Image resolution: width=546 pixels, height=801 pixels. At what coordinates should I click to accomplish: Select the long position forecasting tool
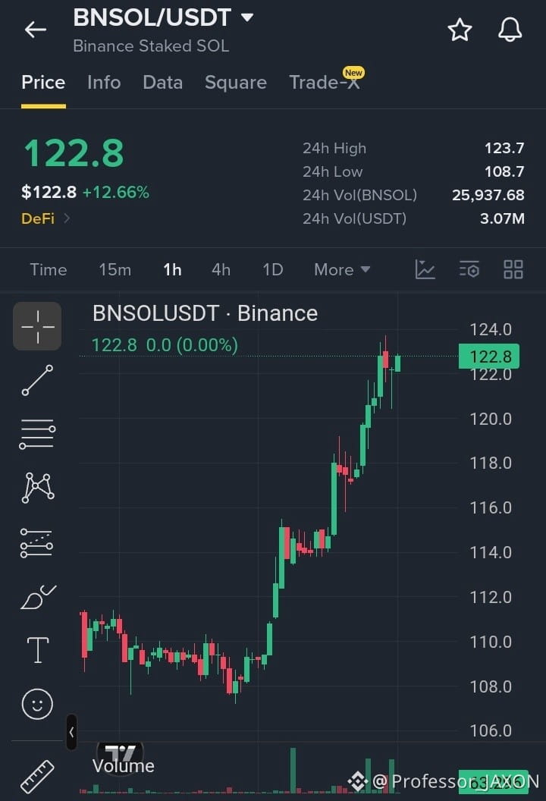click(36, 542)
